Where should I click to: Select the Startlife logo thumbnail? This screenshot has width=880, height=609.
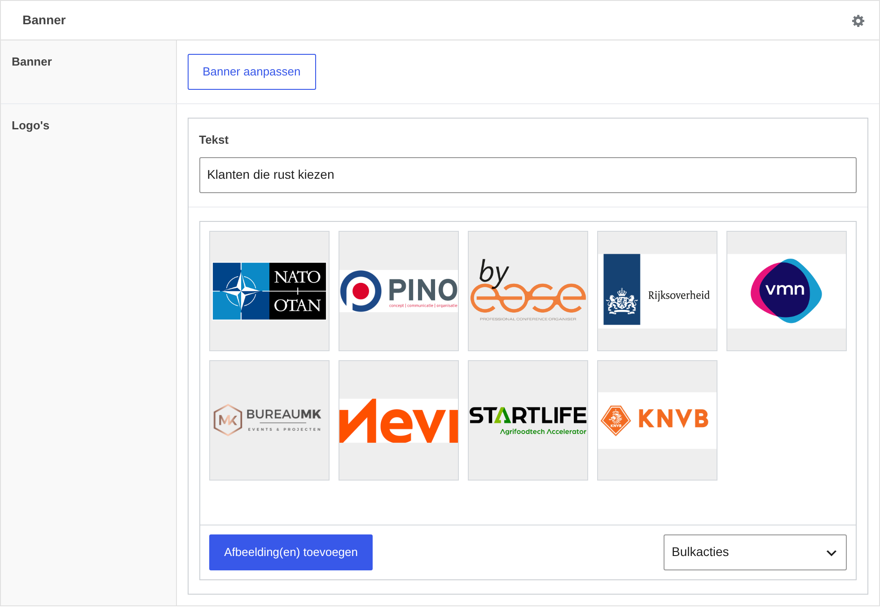point(528,420)
